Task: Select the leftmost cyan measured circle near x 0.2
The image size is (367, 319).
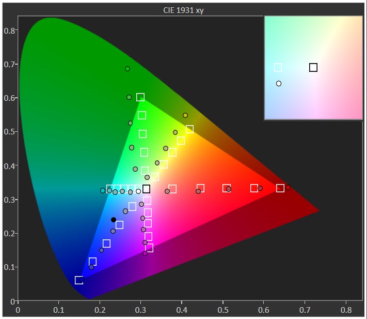Action: [x=103, y=191]
